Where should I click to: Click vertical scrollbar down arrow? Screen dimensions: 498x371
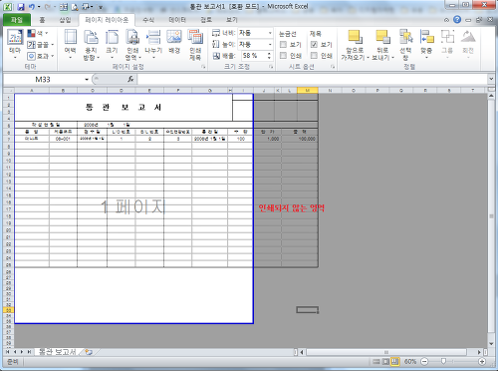tap(491, 344)
